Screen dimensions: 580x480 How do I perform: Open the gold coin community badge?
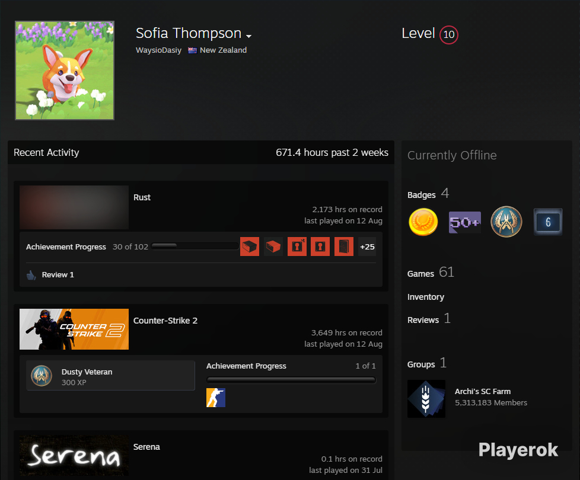[x=423, y=222]
